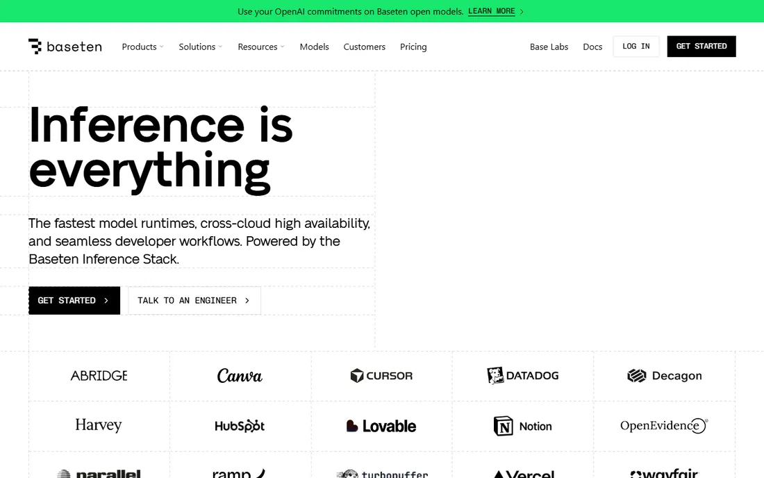Click the LEARN MORE banner link
764x478 pixels.
491,11
